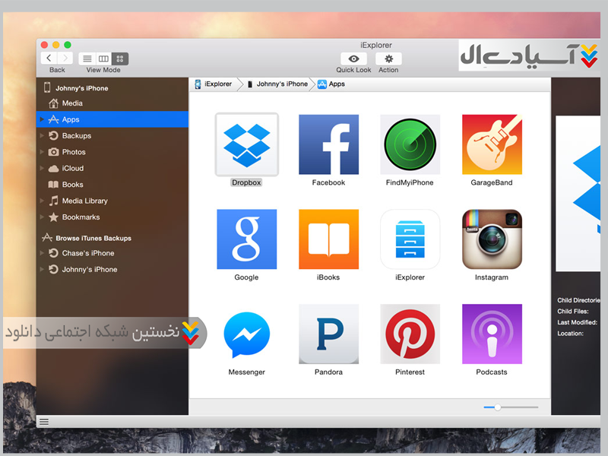Image resolution: width=608 pixels, height=456 pixels.
Task: Select the Instagram camera icon
Action: pyautogui.click(x=492, y=239)
